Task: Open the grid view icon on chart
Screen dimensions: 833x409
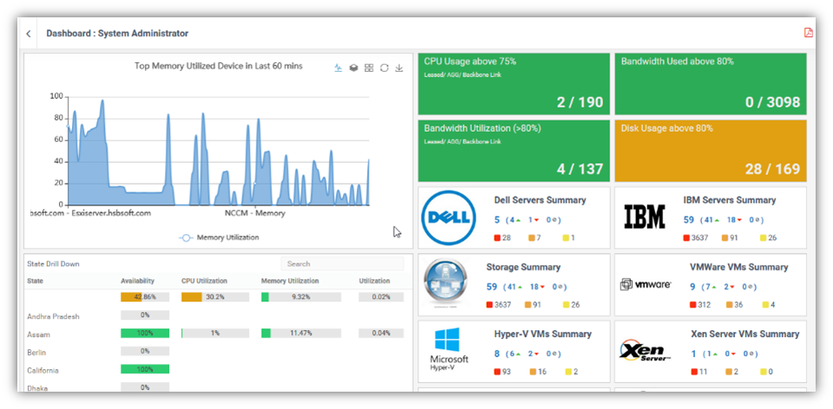Action: (x=369, y=68)
